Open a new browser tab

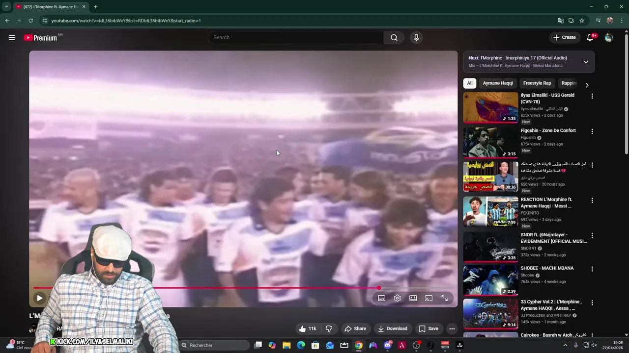[95, 6]
